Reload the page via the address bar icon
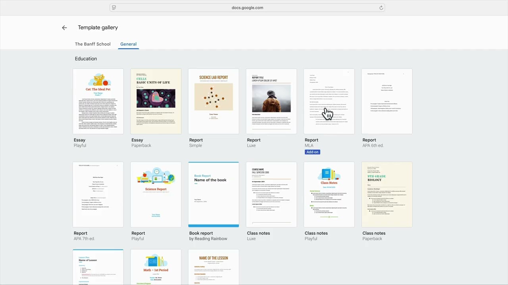The height and width of the screenshot is (285, 508). tap(381, 8)
